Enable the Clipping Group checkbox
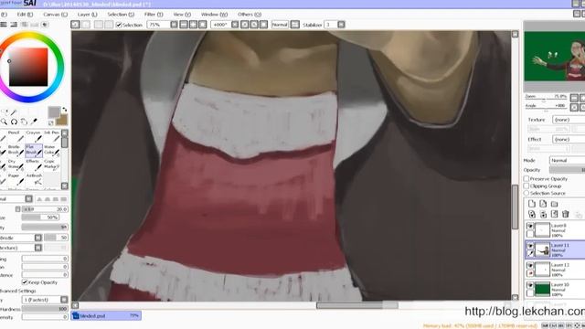This screenshot has height=329, width=585. (x=526, y=186)
